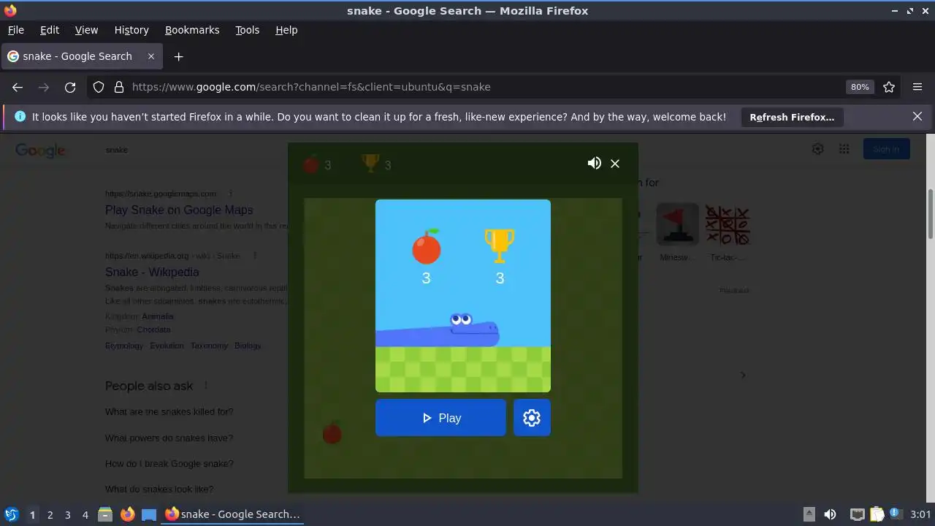Screen dimensions: 935x526
Task: Click the Biology link
Action: pyautogui.click(x=248, y=346)
